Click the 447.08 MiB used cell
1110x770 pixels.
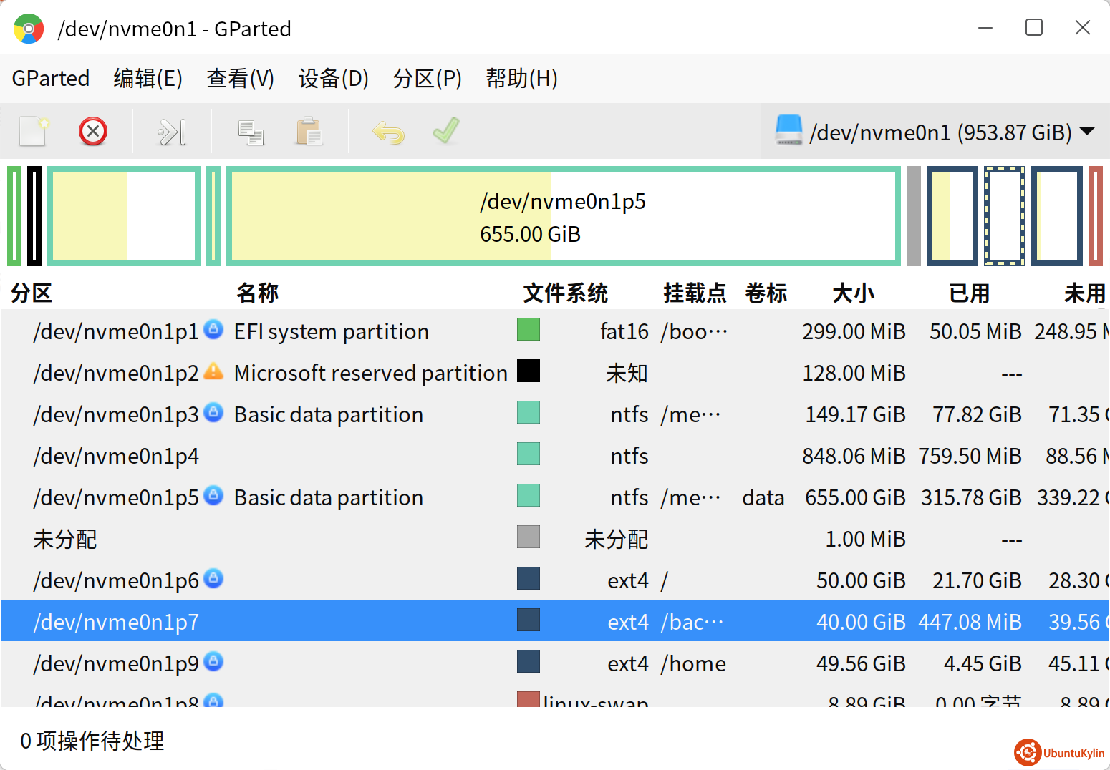[970, 622]
